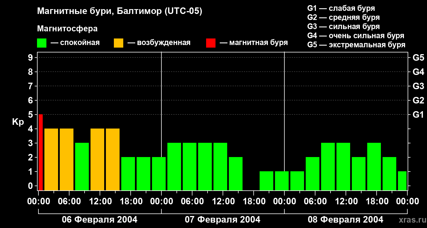Select the 'Магнитосфера' heading
Viewport: 427px width, 228px height.
67,29
